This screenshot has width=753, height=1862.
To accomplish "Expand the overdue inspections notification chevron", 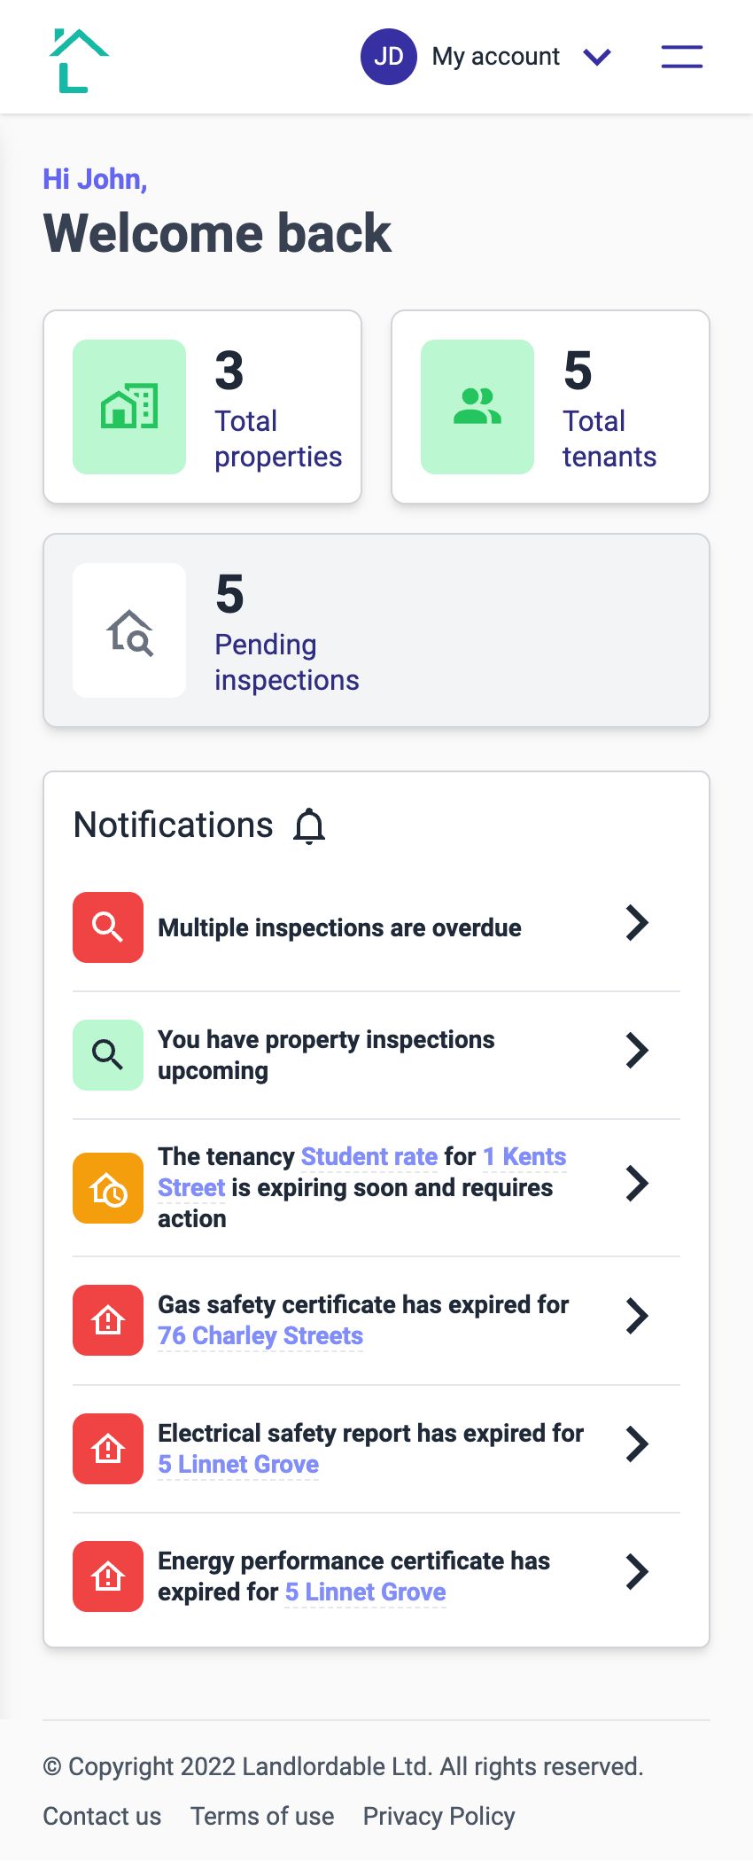I will coord(637,923).
